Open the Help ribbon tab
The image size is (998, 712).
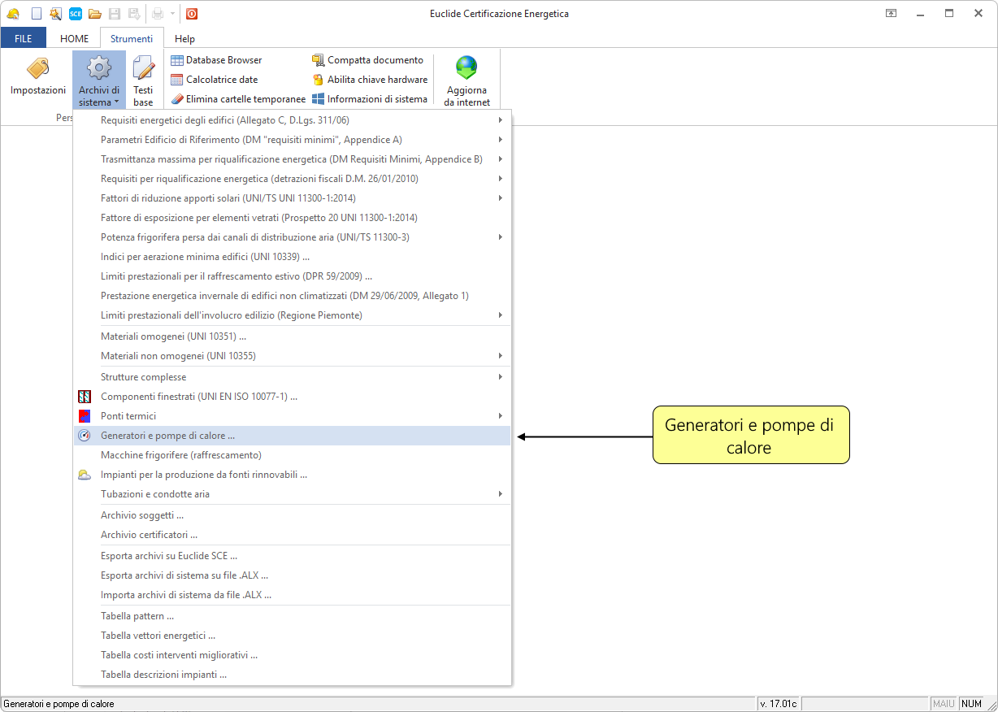click(184, 38)
